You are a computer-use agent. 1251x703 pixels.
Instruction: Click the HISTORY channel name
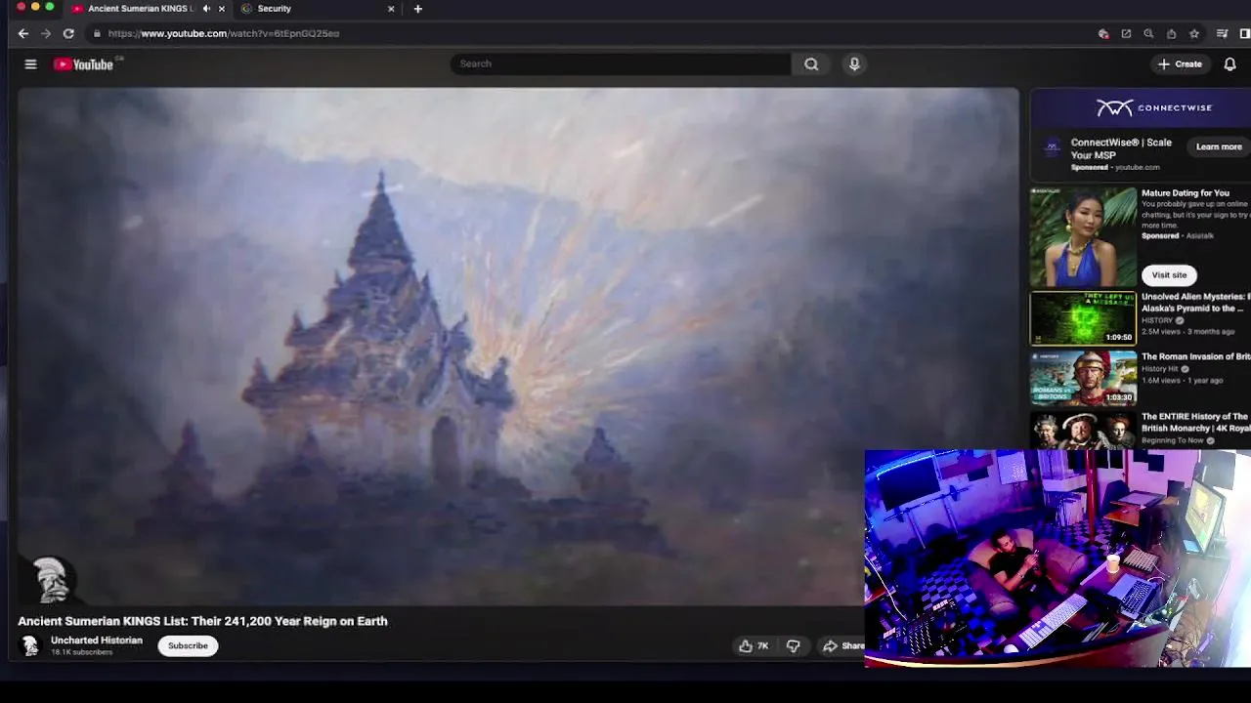pyautogui.click(x=1157, y=320)
